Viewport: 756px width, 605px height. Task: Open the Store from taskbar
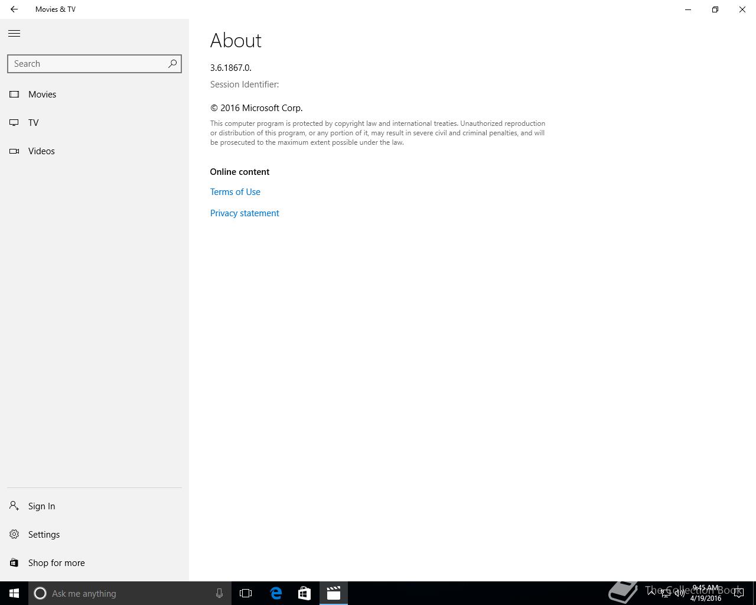304,593
